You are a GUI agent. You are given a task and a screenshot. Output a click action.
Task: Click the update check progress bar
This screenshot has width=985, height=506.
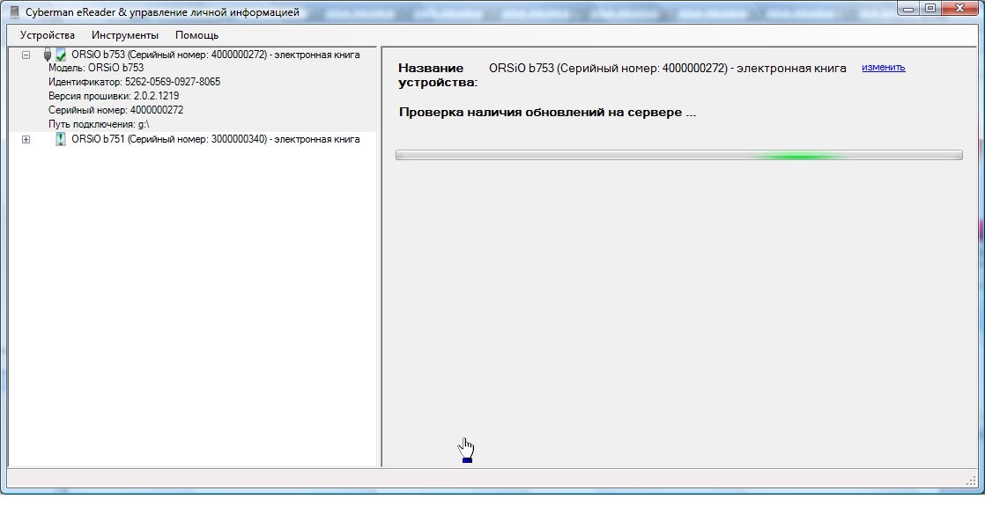point(679,155)
